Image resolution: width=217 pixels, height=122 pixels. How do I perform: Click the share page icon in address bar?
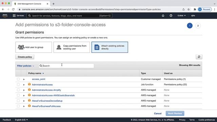[x=183, y=9]
